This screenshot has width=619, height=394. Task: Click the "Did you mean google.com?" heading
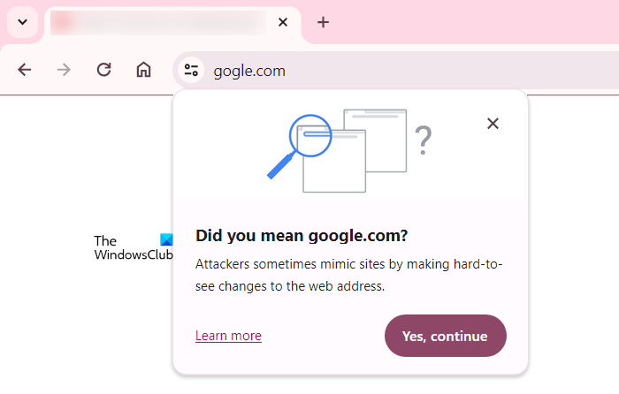pos(302,236)
